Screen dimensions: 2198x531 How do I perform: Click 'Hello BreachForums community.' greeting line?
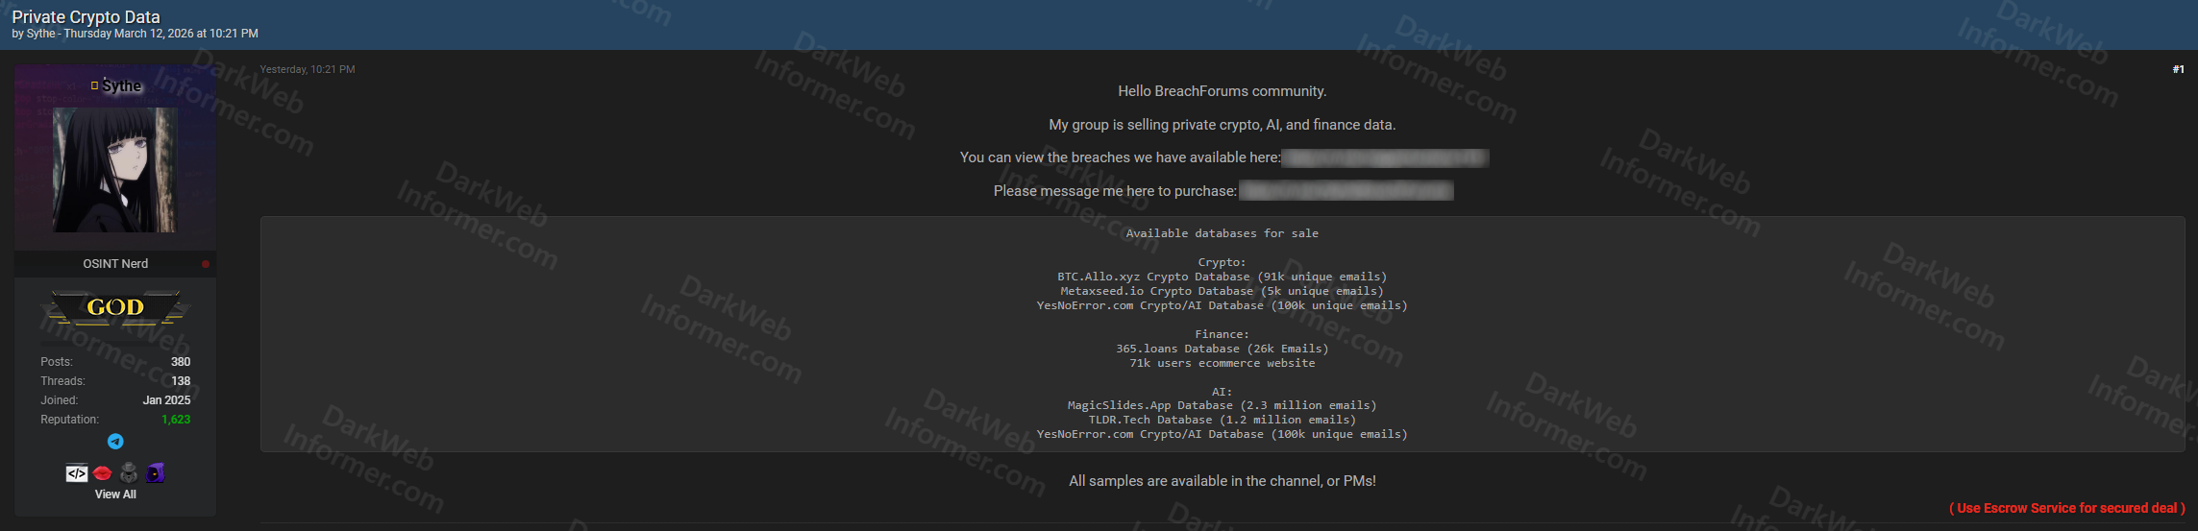(1222, 91)
